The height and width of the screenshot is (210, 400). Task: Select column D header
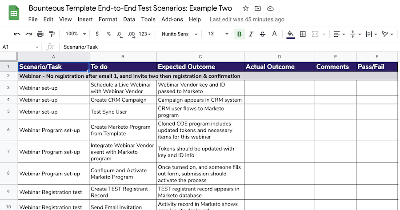click(x=280, y=57)
